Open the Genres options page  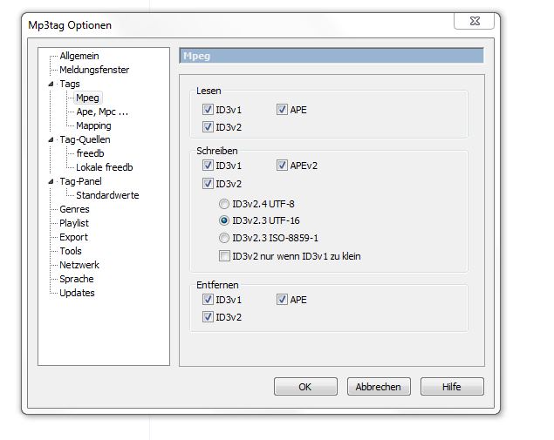[74, 209]
